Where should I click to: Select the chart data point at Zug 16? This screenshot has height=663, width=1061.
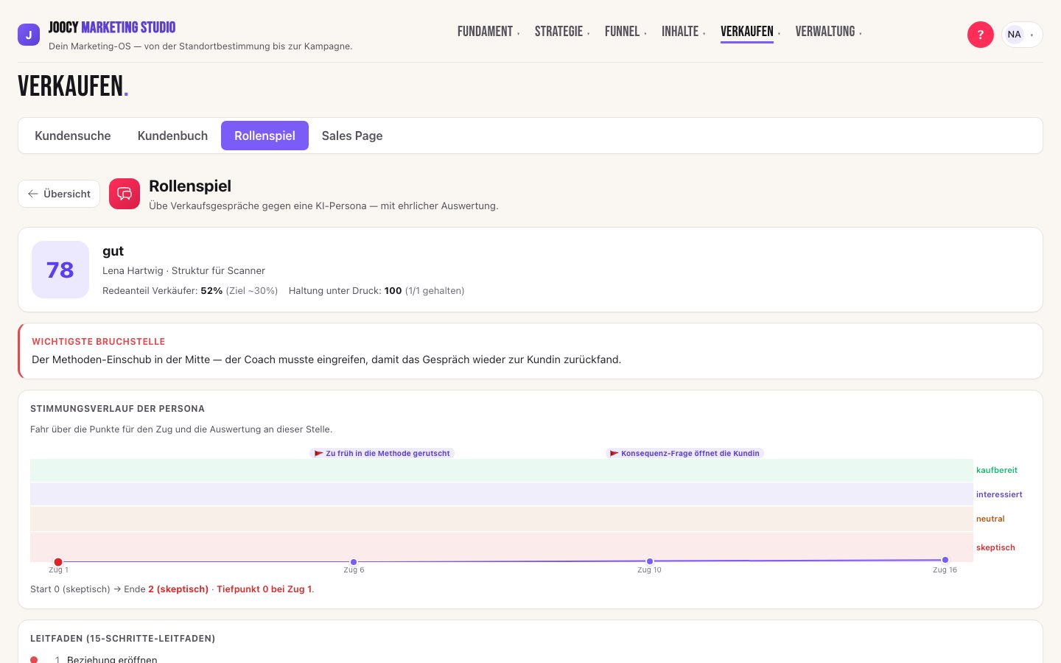pos(945,560)
